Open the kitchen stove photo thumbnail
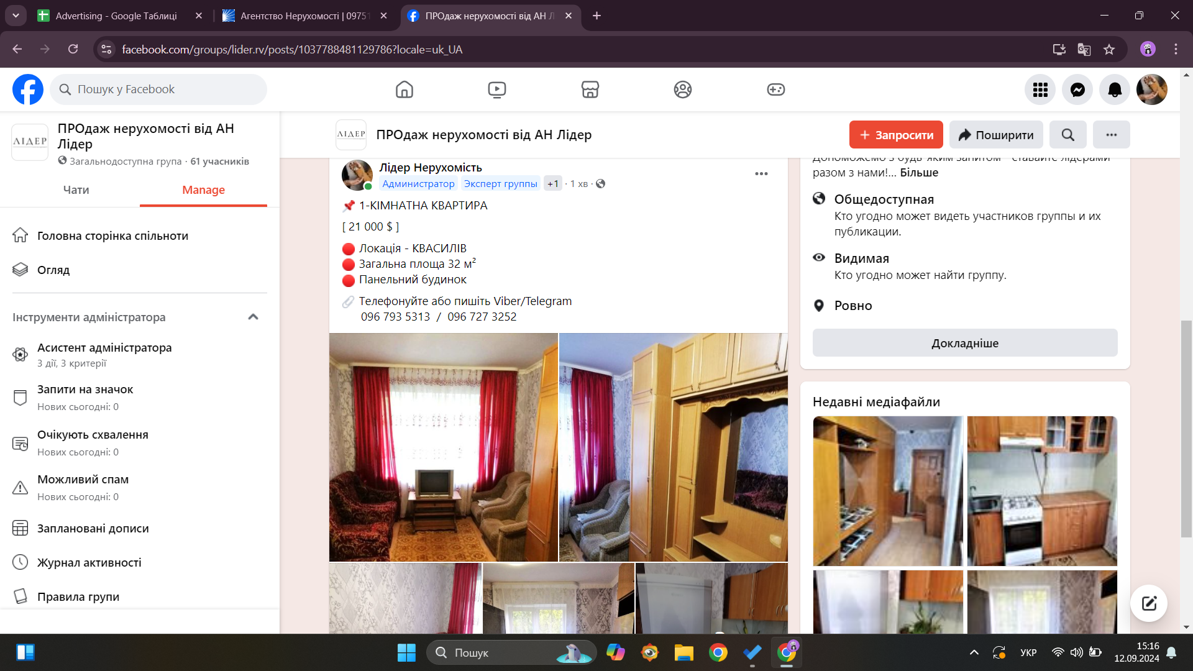Image resolution: width=1193 pixels, height=671 pixels. pyautogui.click(x=1042, y=491)
